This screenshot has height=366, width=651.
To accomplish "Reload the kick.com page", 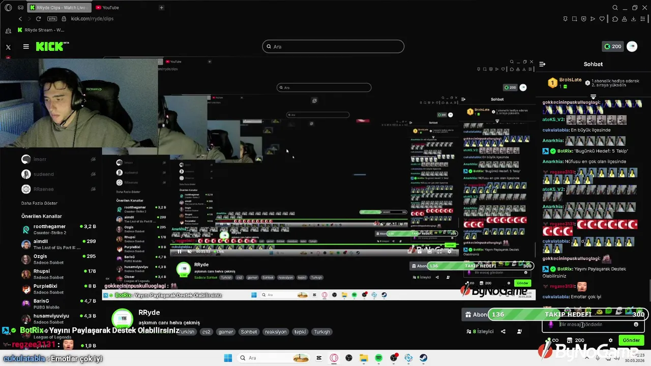I will coord(38,19).
